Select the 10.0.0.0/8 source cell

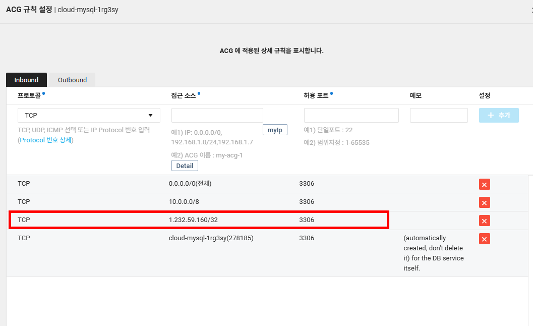point(184,202)
